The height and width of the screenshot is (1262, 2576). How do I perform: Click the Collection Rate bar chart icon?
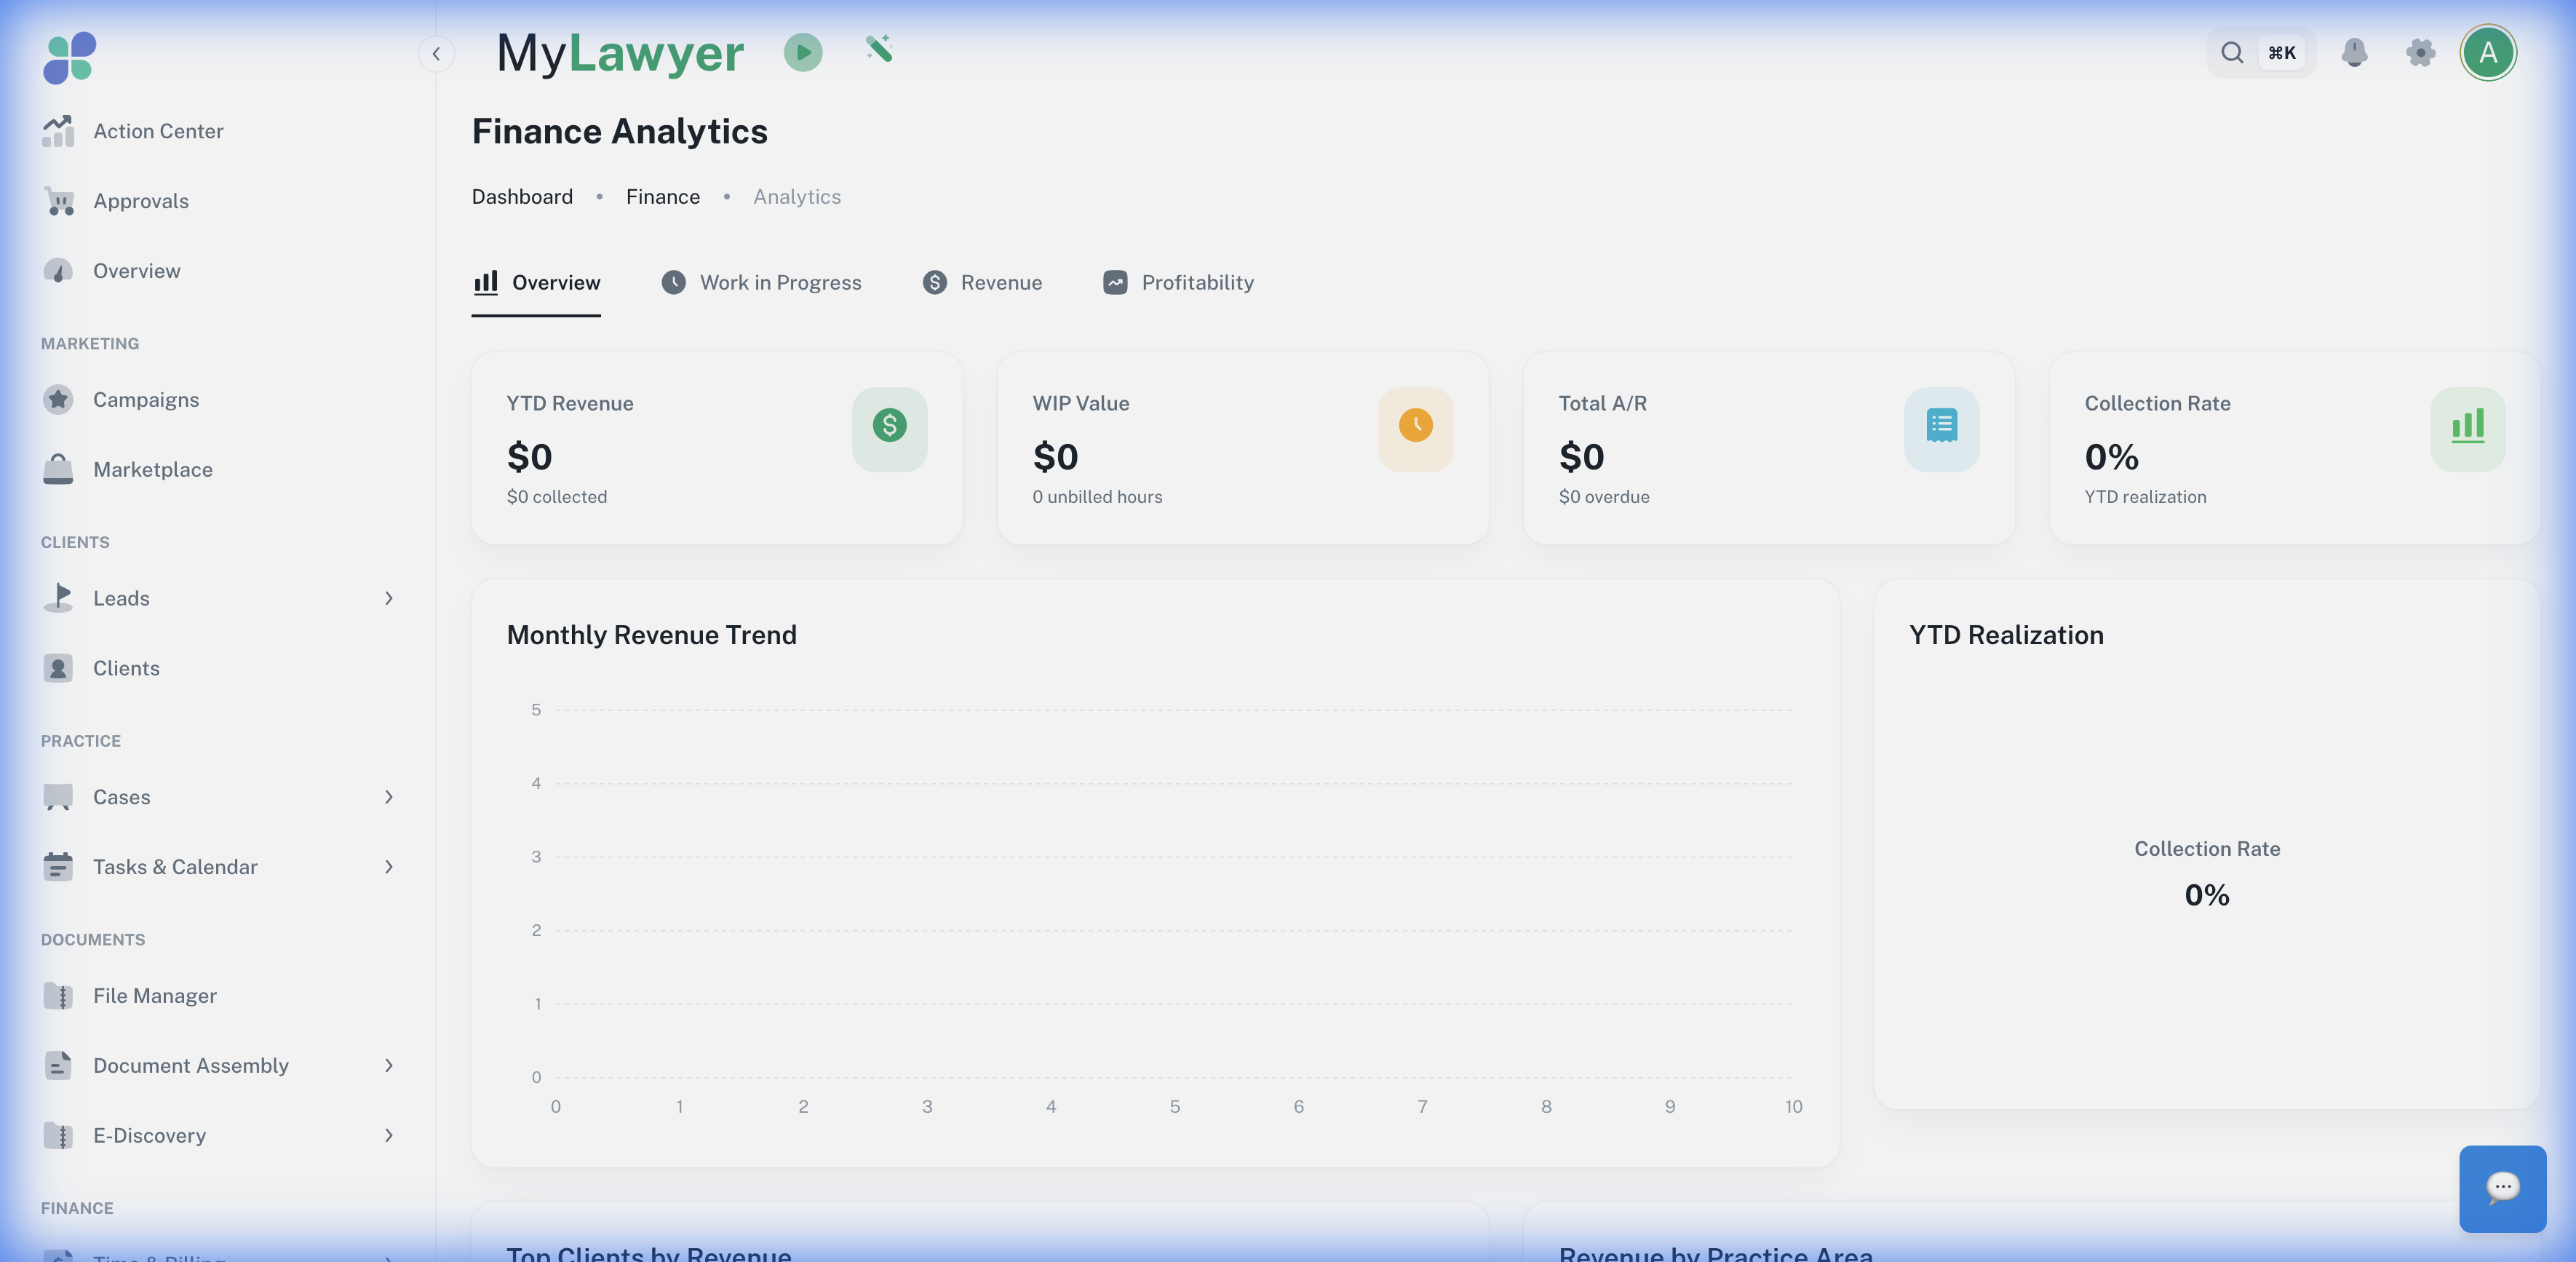[2467, 429]
